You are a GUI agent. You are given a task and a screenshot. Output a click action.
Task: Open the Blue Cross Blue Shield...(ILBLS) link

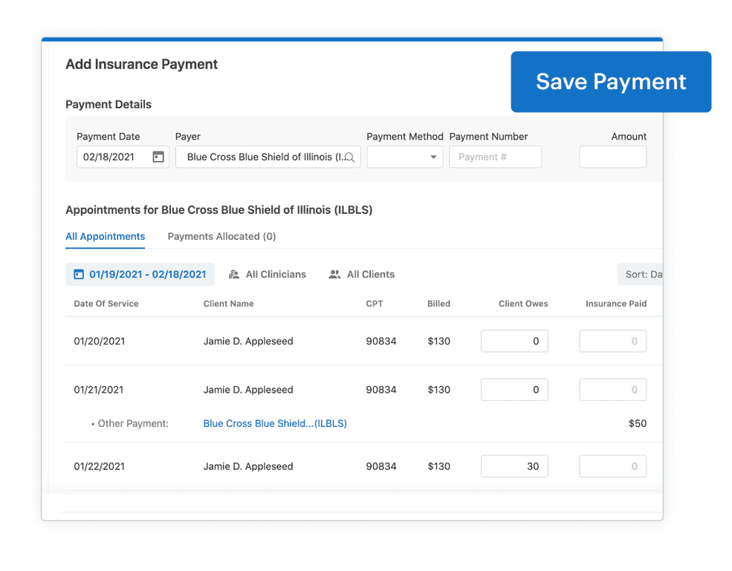(x=275, y=423)
